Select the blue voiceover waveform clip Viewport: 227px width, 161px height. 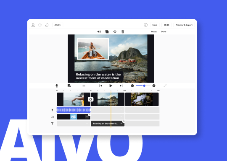tap(74, 110)
